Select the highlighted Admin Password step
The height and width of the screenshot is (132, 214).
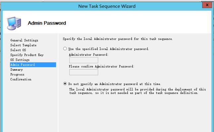(x=23, y=65)
